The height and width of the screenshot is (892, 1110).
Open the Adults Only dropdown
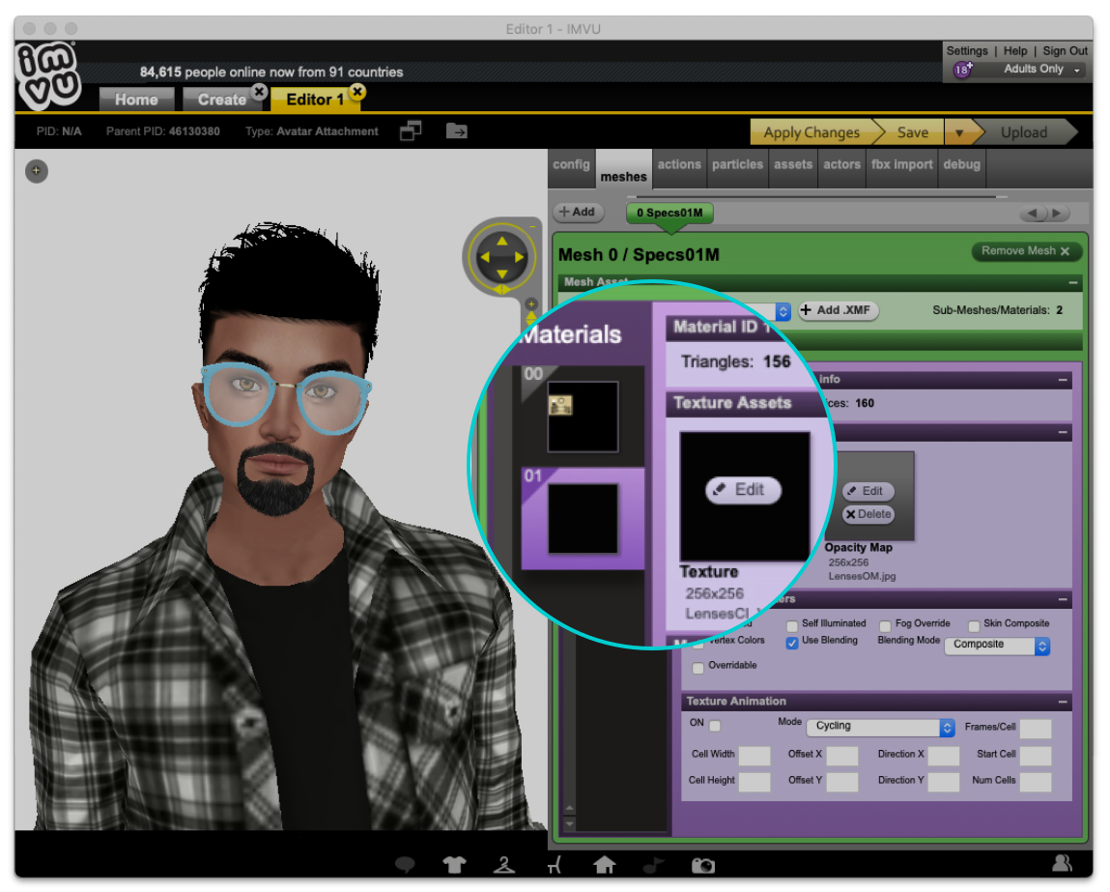click(1040, 70)
